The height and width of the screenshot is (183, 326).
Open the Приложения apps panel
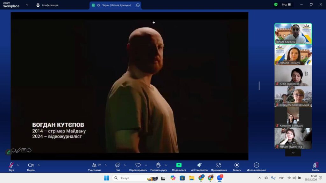[219, 165]
